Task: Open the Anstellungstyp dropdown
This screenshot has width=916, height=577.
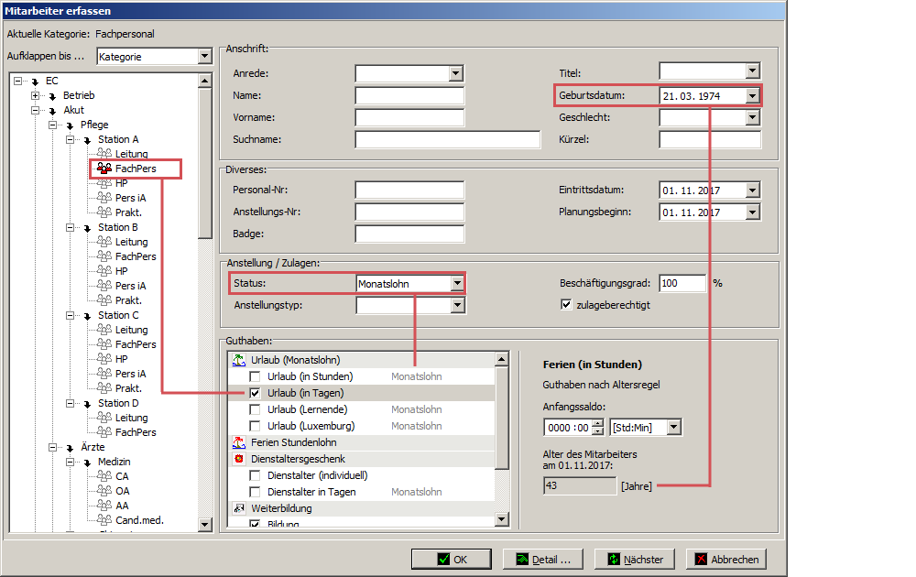Action: [x=457, y=305]
